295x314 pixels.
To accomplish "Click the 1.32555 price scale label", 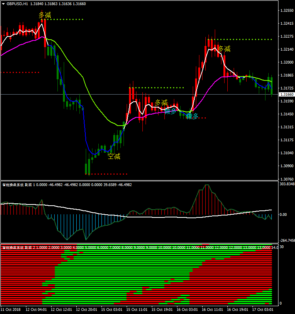I will [286, 11].
